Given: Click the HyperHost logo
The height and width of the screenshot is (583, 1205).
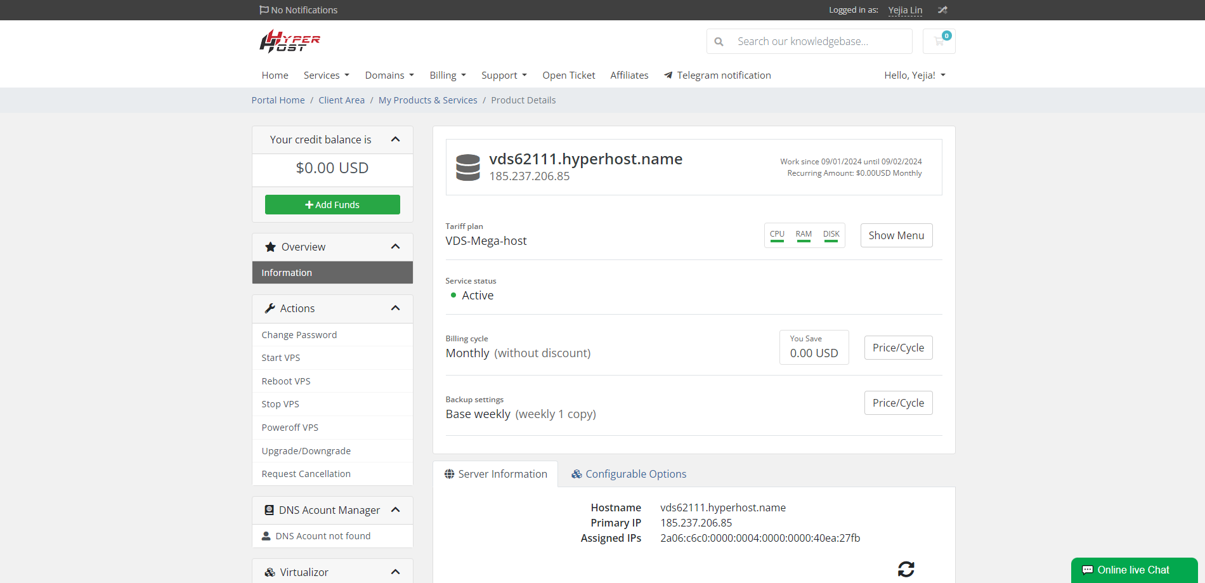Looking at the screenshot, I should point(289,41).
